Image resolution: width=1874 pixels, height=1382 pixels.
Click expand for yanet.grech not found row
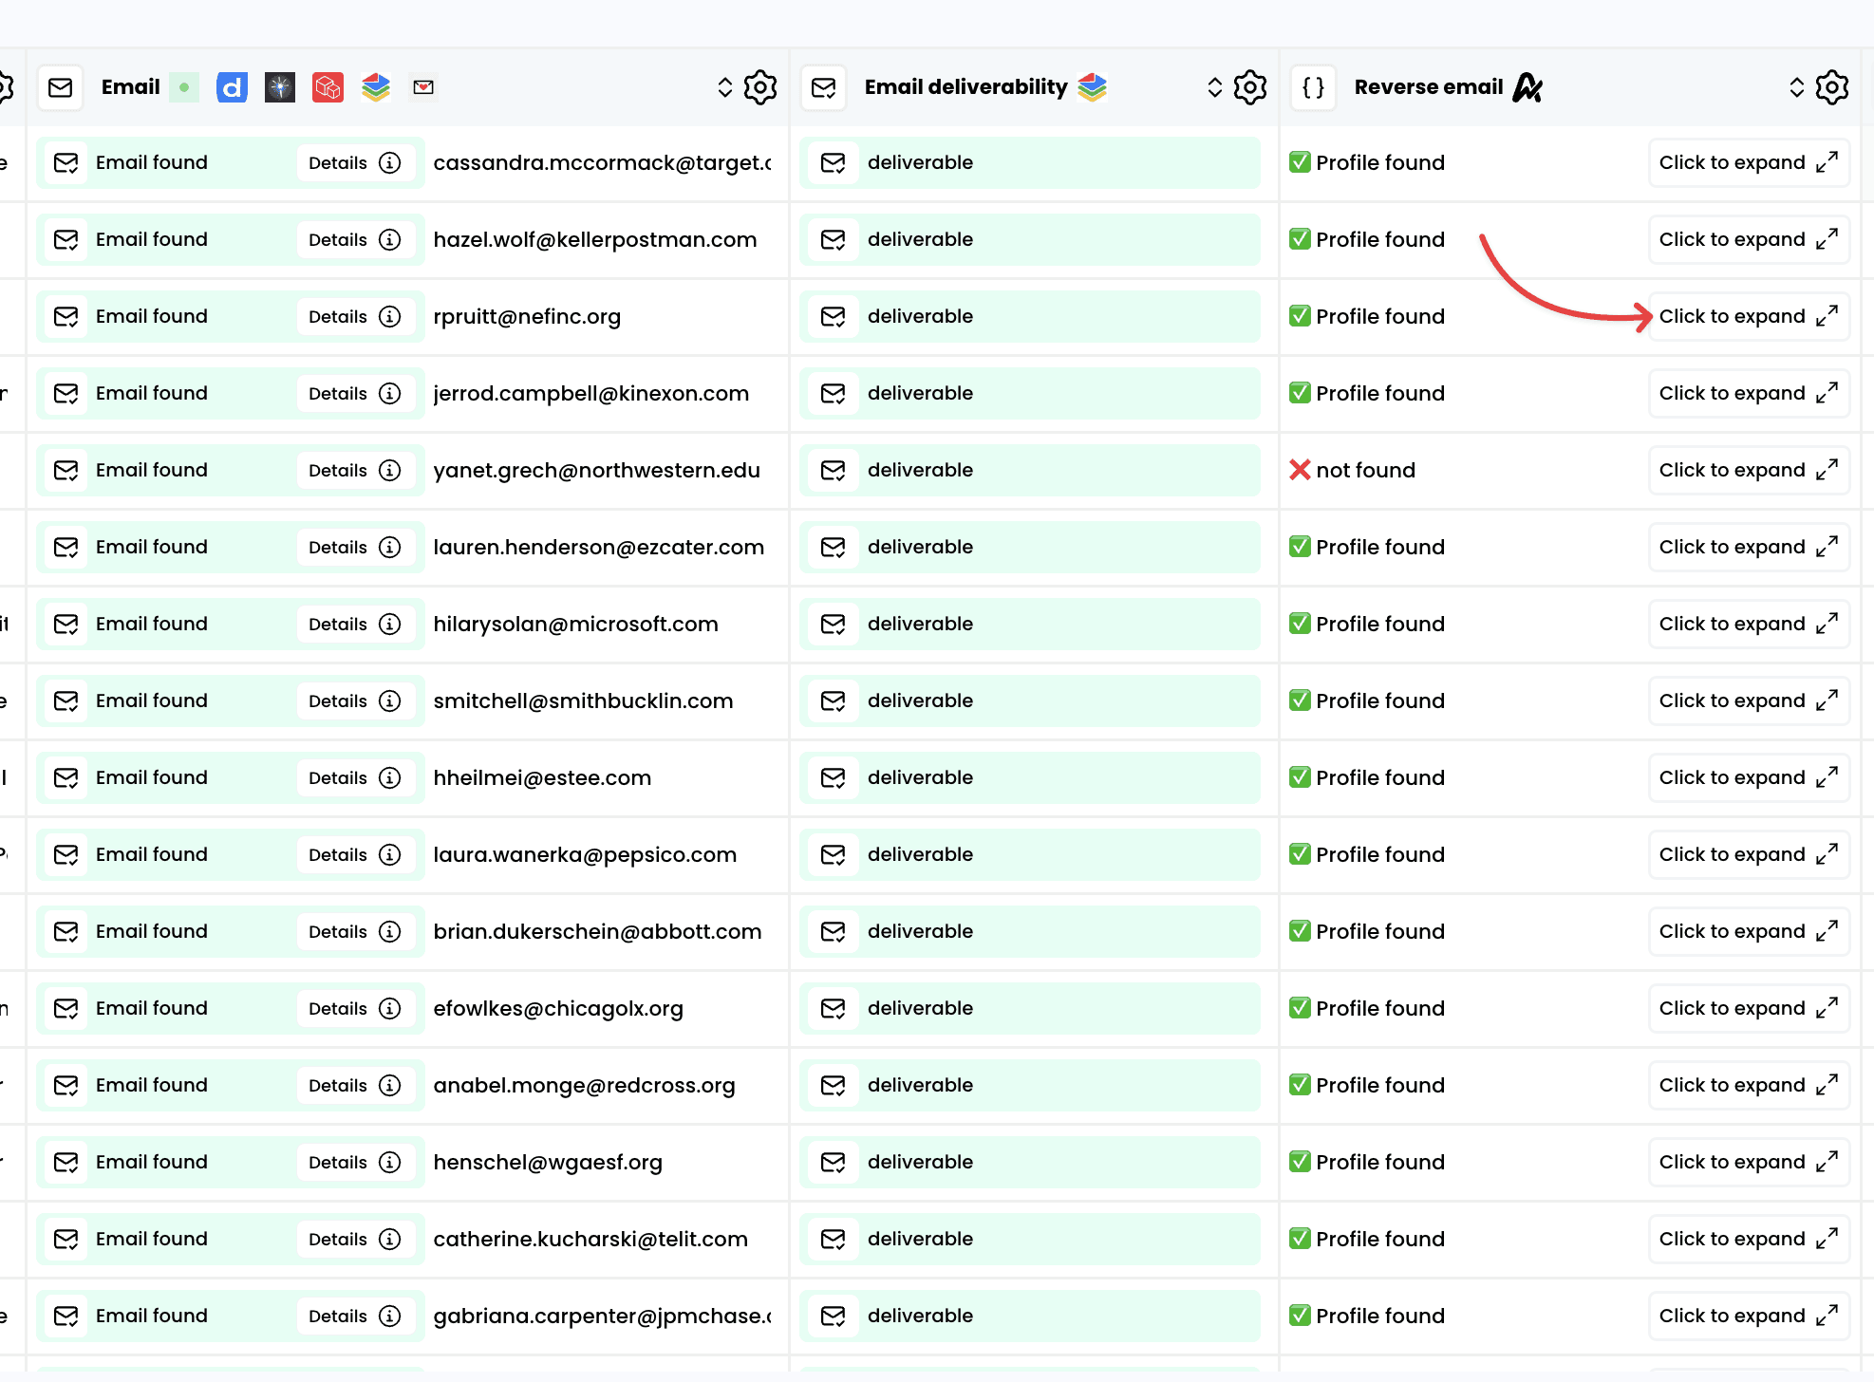[x=1748, y=470]
